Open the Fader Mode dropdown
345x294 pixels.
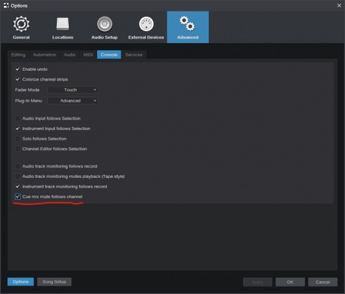(x=73, y=90)
